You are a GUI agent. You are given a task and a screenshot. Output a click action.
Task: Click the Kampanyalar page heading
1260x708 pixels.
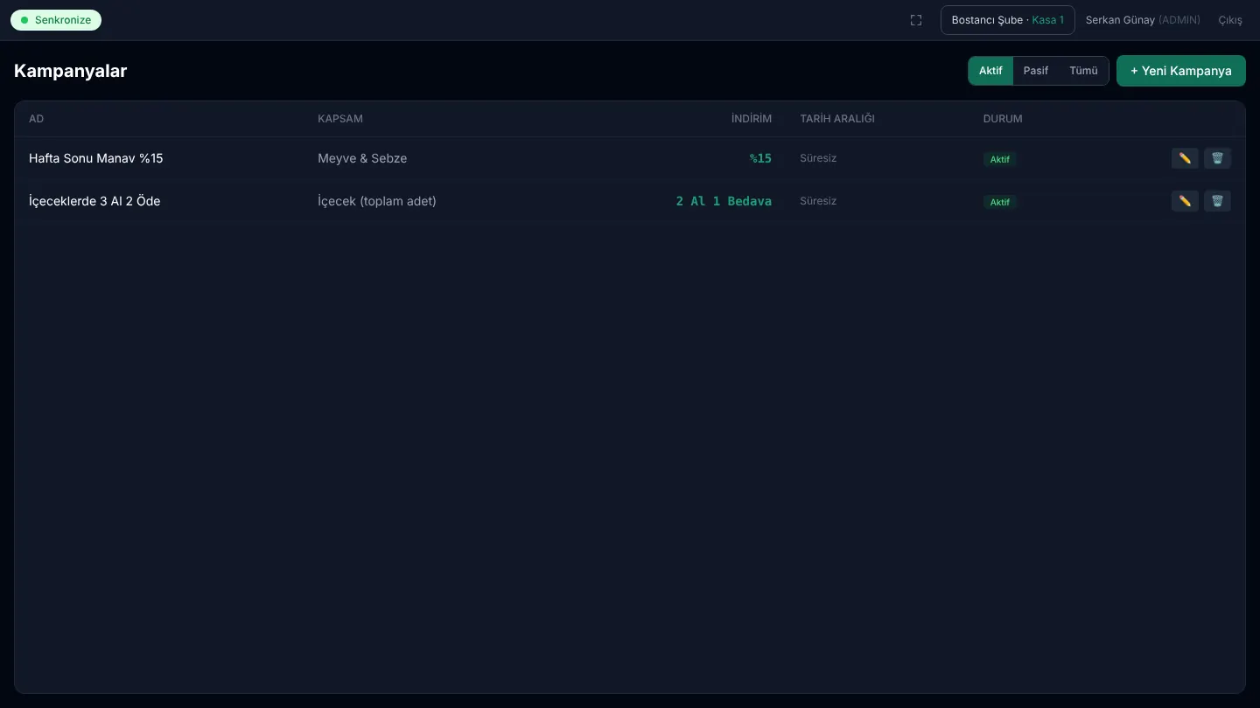click(x=71, y=71)
